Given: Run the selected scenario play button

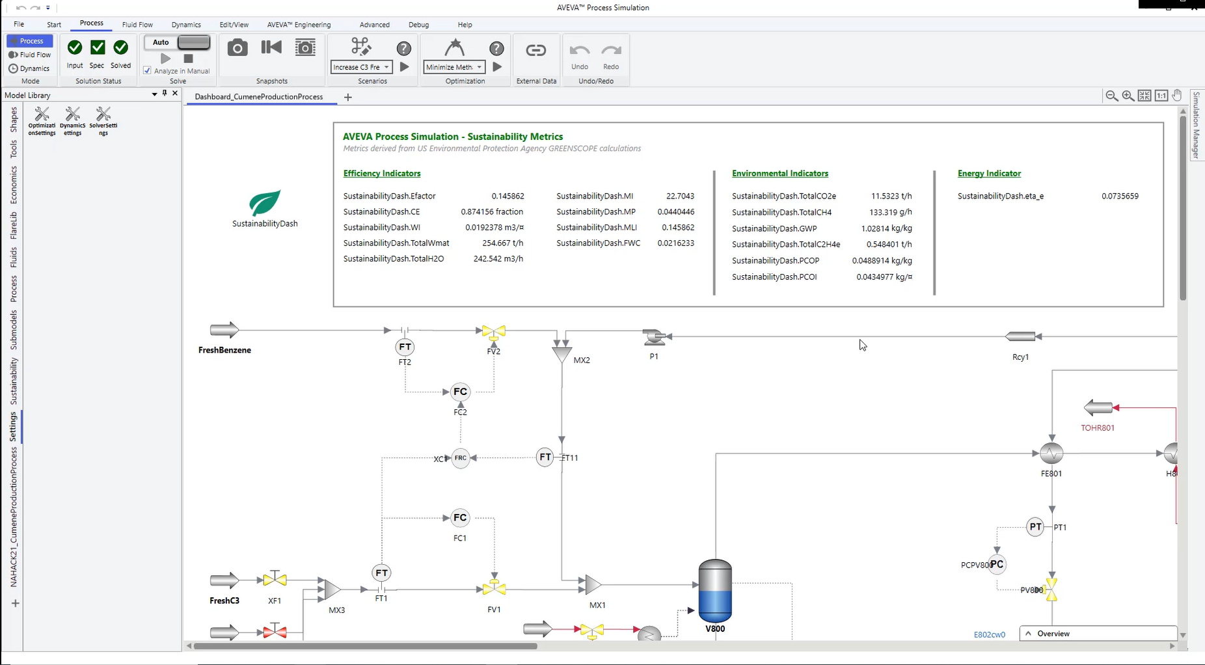Looking at the screenshot, I should (x=405, y=67).
